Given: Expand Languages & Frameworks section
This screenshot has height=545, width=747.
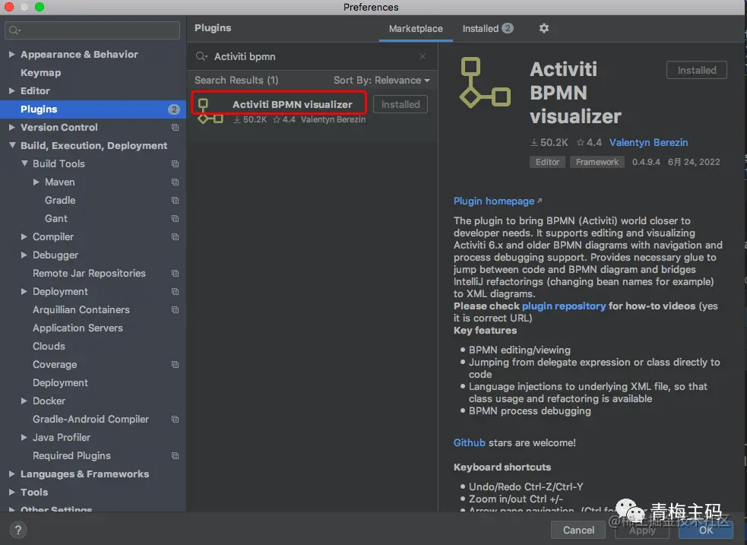Looking at the screenshot, I should pos(12,474).
